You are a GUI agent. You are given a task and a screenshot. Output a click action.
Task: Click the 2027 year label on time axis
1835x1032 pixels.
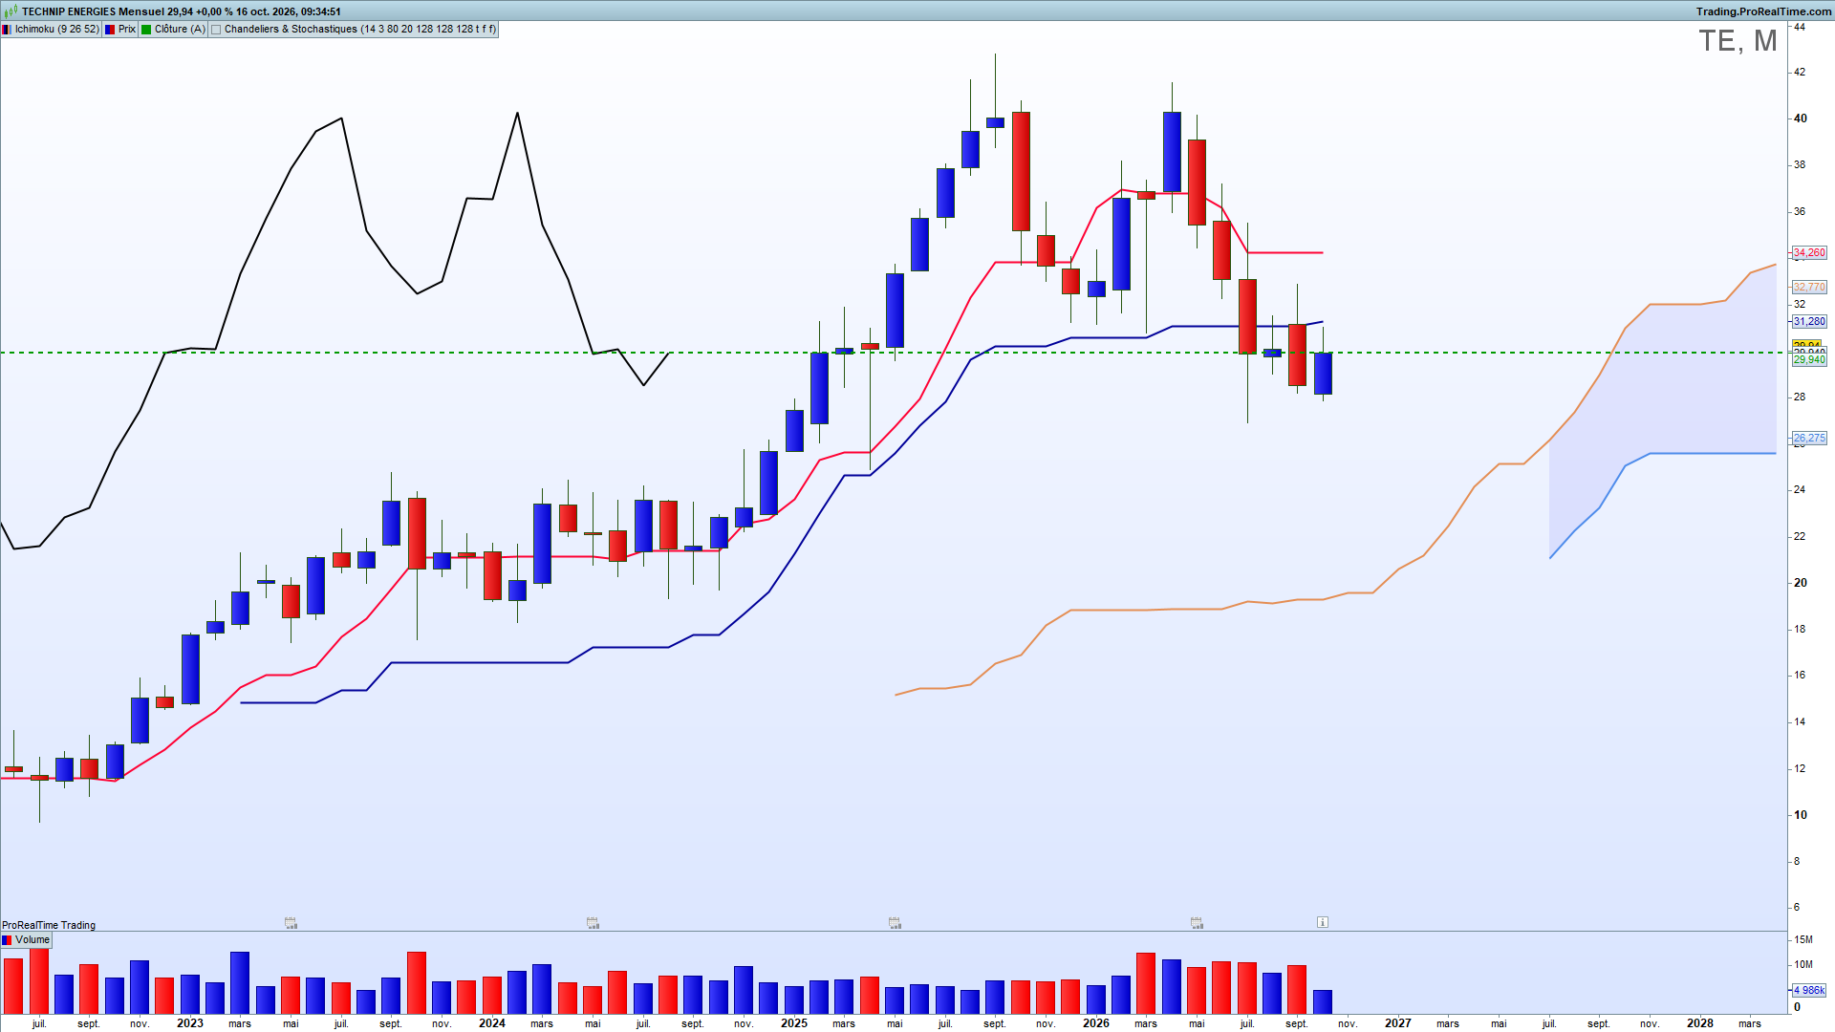[1398, 1023]
